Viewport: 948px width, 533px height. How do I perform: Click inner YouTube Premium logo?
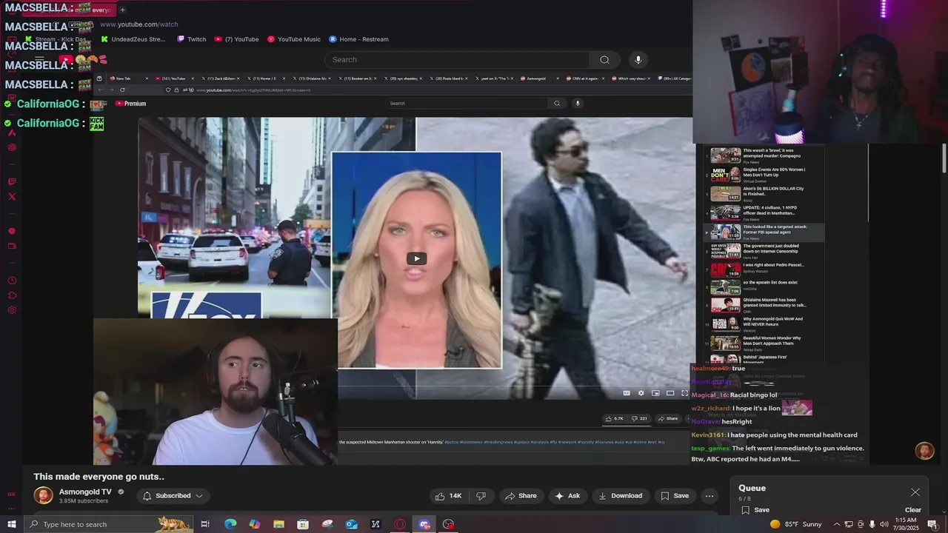click(x=130, y=104)
